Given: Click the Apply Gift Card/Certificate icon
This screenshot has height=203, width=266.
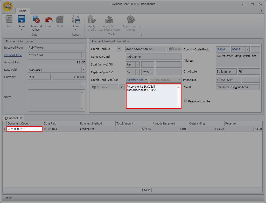Looking at the screenshot, I should pyautogui.click(x=109, y=20).
